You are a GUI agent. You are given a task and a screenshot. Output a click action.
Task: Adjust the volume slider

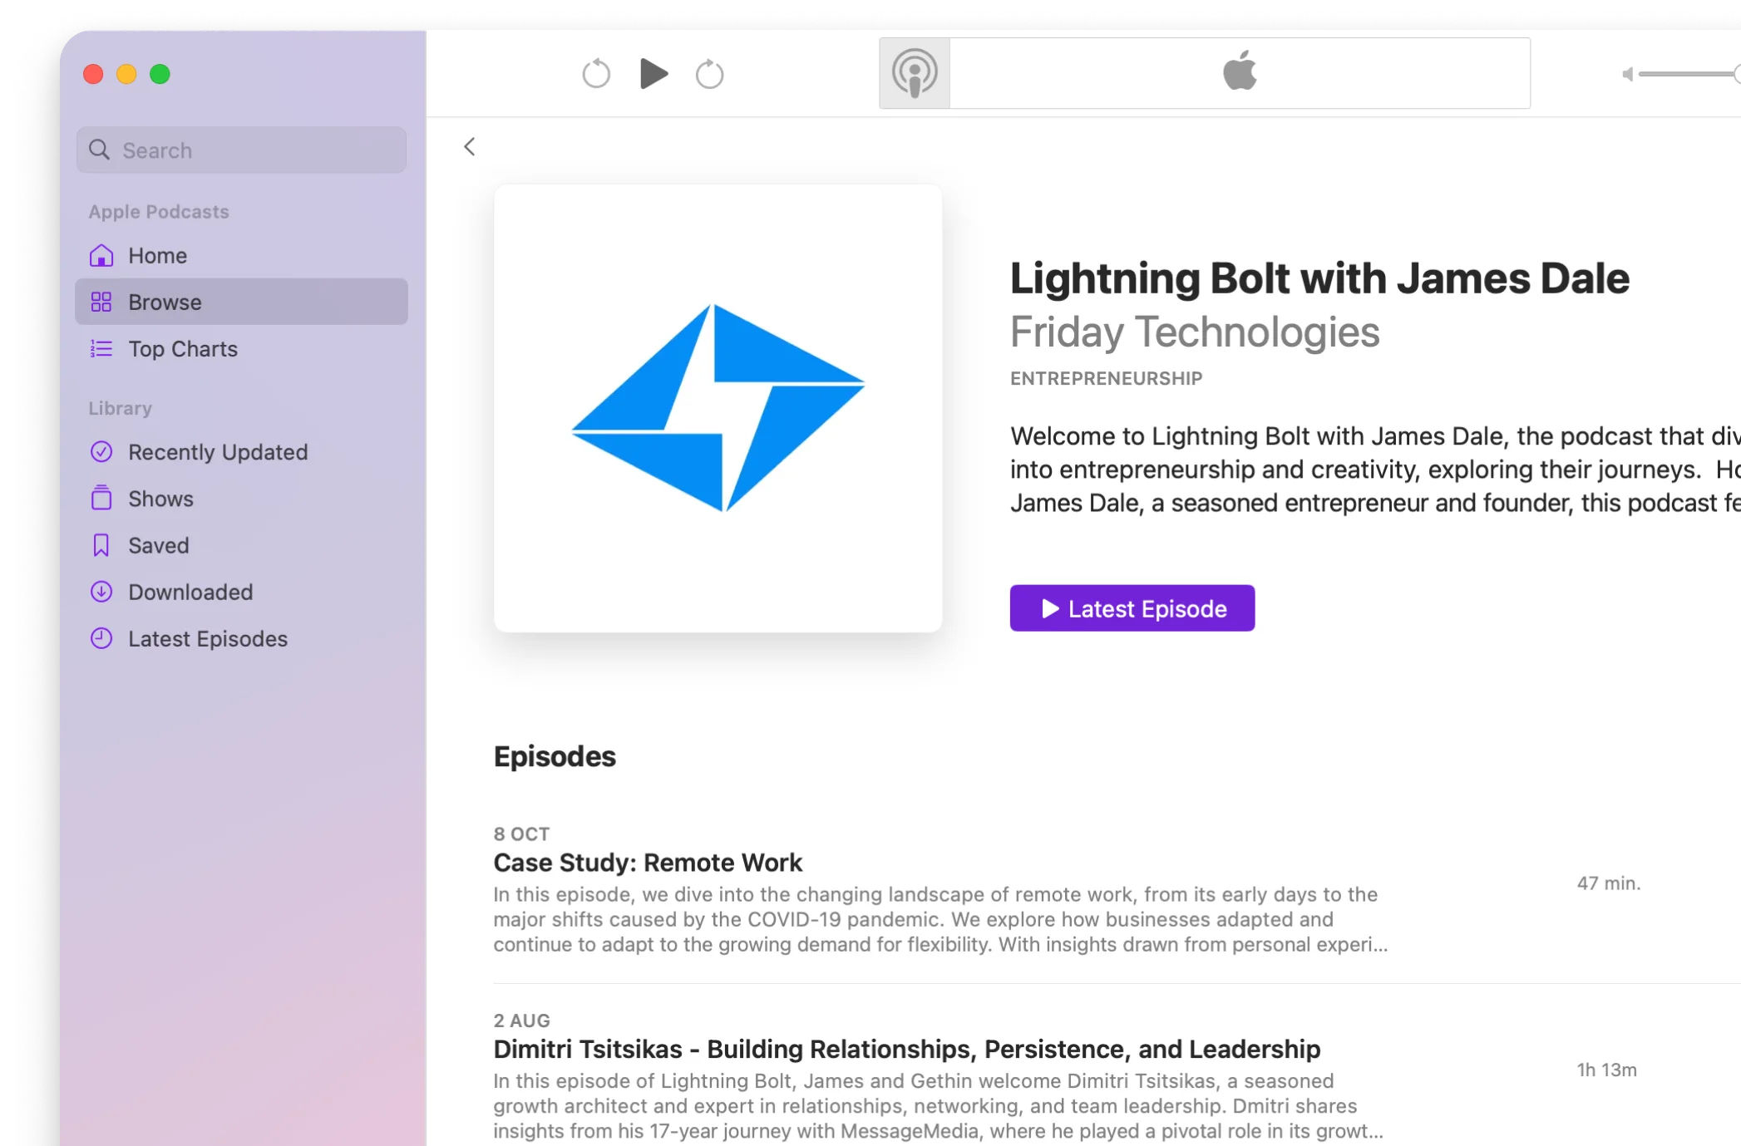[1688, 74]
